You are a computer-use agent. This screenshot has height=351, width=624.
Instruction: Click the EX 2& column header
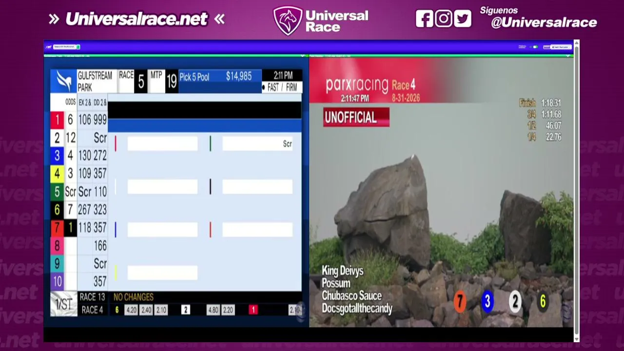(85, 102)
